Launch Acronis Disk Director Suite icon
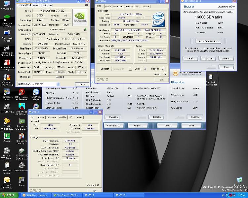 (7, 50)
